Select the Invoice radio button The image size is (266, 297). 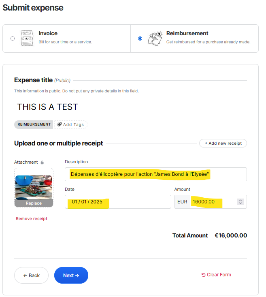pyautogui.click(x=13, y=38)
